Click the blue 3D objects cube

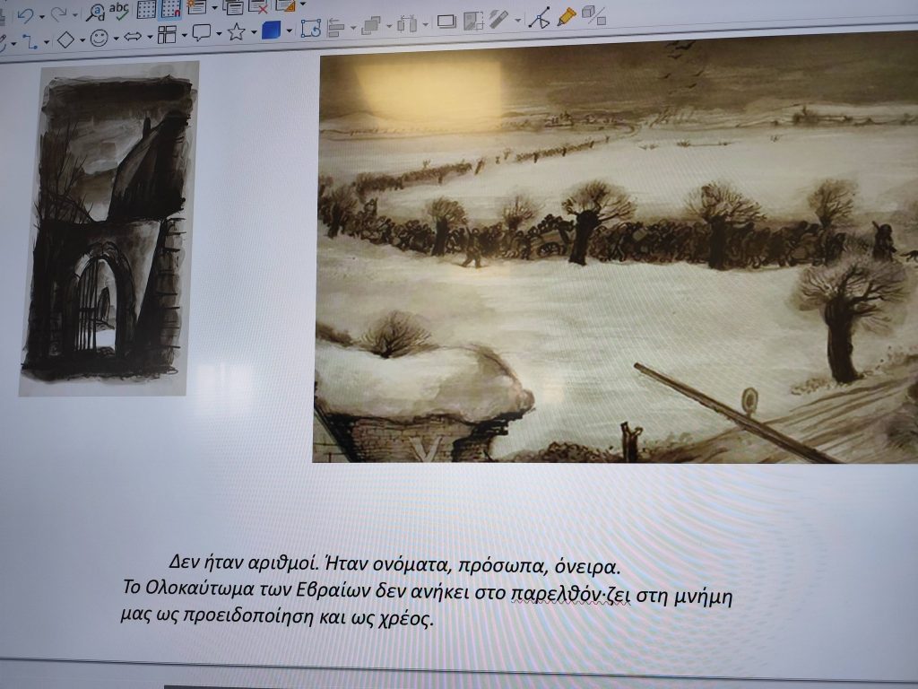pyautogui.click(x=271, y=31)
